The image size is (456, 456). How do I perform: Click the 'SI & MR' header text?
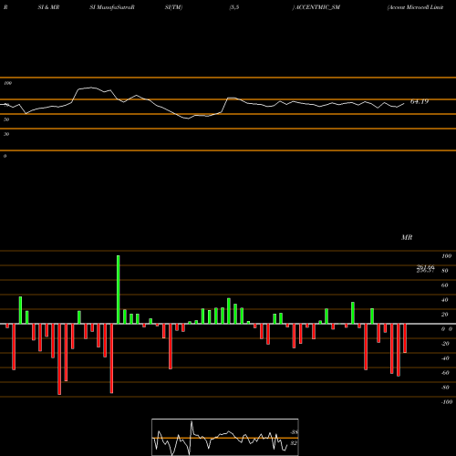(x=48, y=7)
